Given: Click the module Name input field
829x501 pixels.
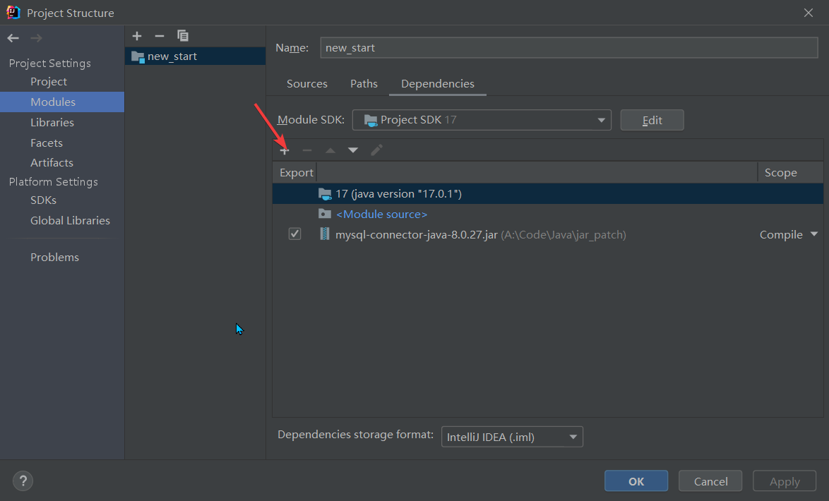Looking at the screenshot, I should tap(569, 47).
